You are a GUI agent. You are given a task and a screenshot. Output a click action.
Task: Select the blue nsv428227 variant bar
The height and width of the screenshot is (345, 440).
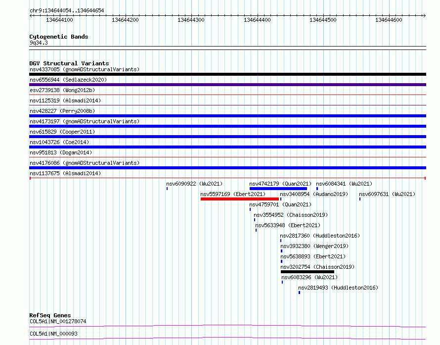pyautogui.click(x=227, y=116)
